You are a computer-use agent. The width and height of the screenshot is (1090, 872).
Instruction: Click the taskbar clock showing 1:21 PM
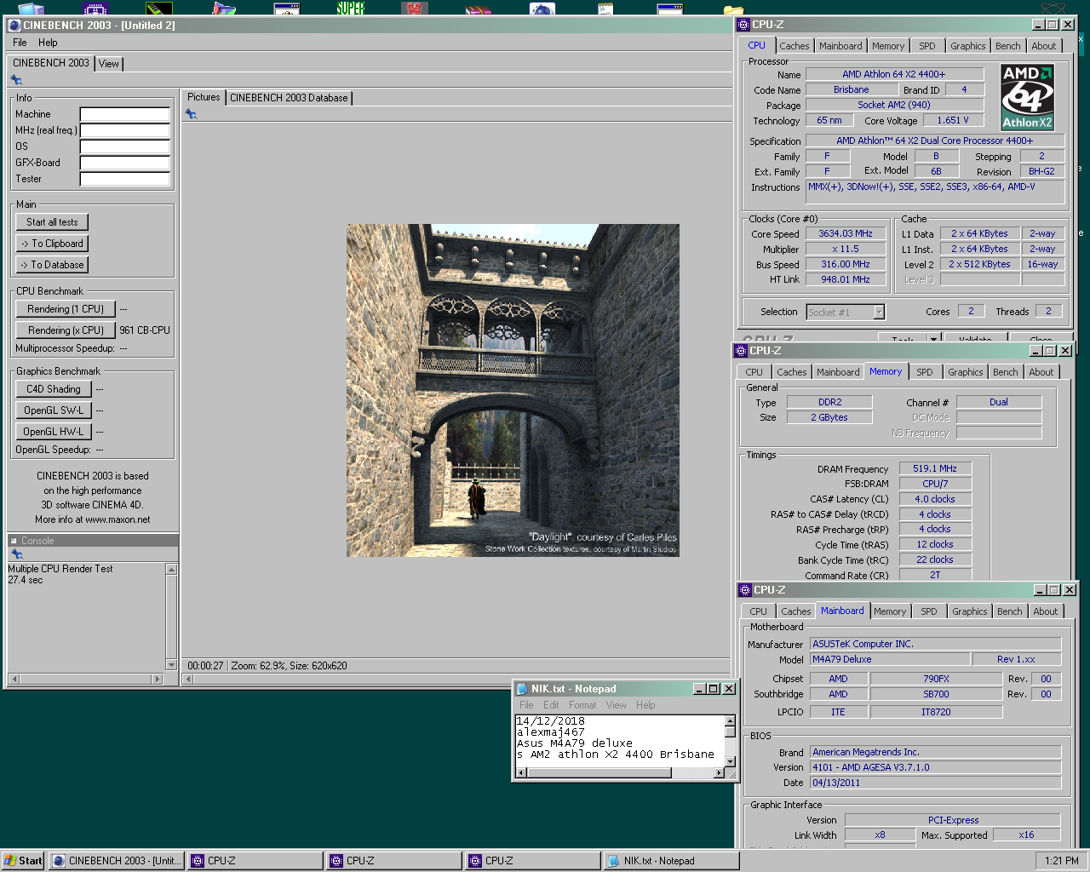click(1061, 861)
